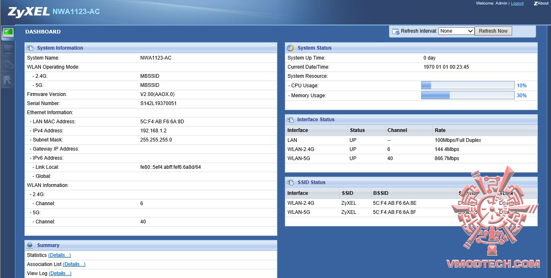Click the current date/time value

pos(446,67)
